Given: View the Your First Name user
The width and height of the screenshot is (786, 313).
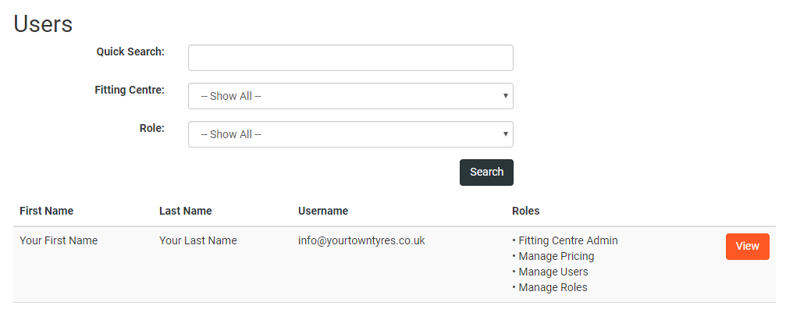Looking at the screenshot, I should tap(747, 247).
